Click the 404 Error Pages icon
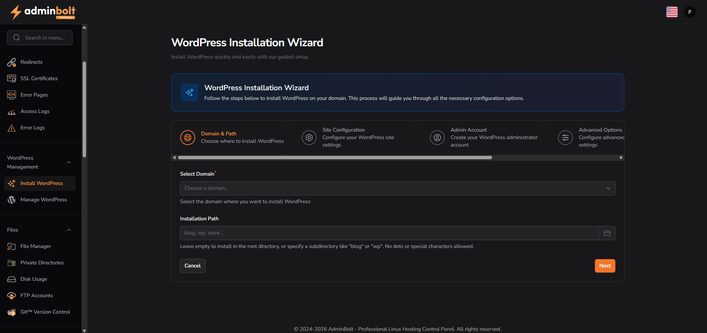Screen dimensions: 707x333 click(12, 95)
